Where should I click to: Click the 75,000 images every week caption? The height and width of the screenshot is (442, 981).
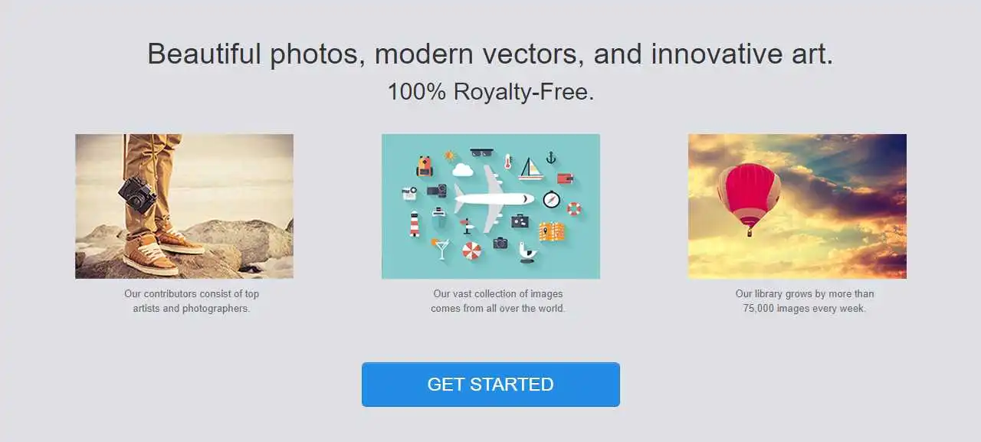805,301
